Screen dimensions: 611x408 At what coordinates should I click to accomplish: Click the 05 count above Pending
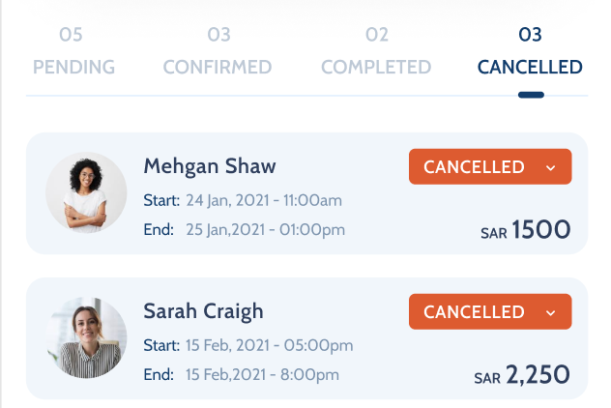(x=71, y=36)
